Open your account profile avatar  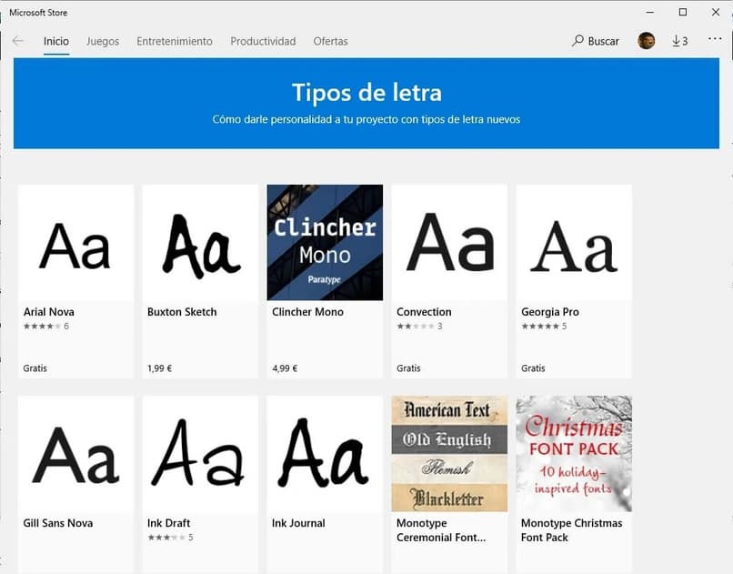pyautogui.click(x=646, y=40)
